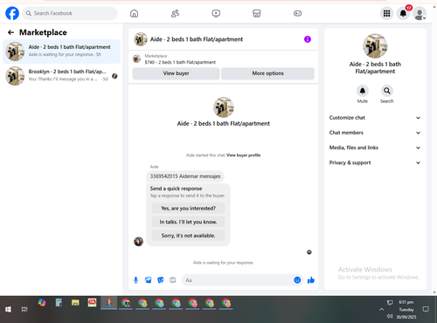Choose a GIF from the GIF icon
Image resolution: width=437 pixels, height=323 pixels.
[173, 280]
